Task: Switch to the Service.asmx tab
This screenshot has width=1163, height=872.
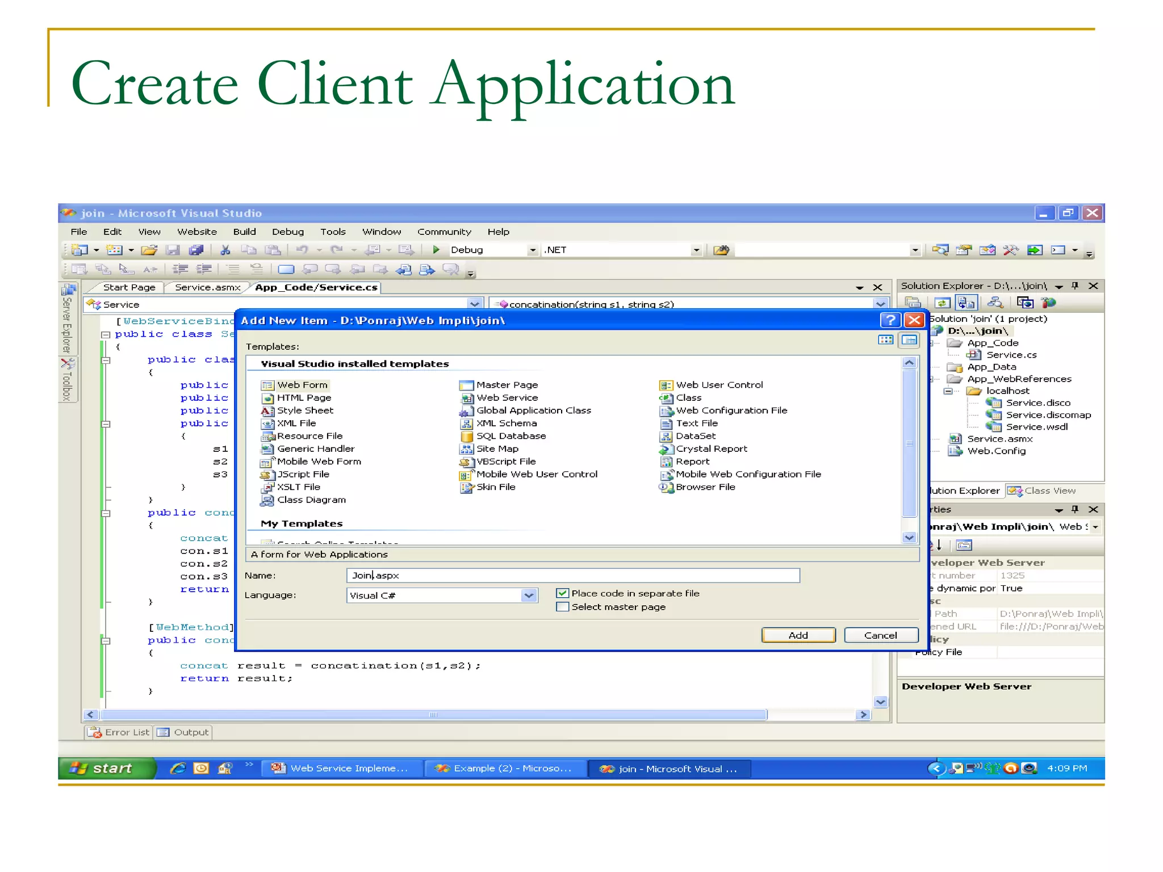Action: coord(208,287)
